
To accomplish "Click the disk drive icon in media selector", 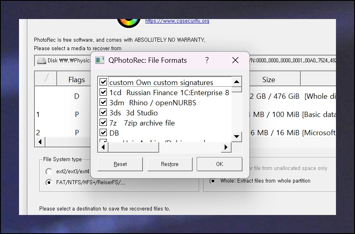I will [x=42, y=61].
